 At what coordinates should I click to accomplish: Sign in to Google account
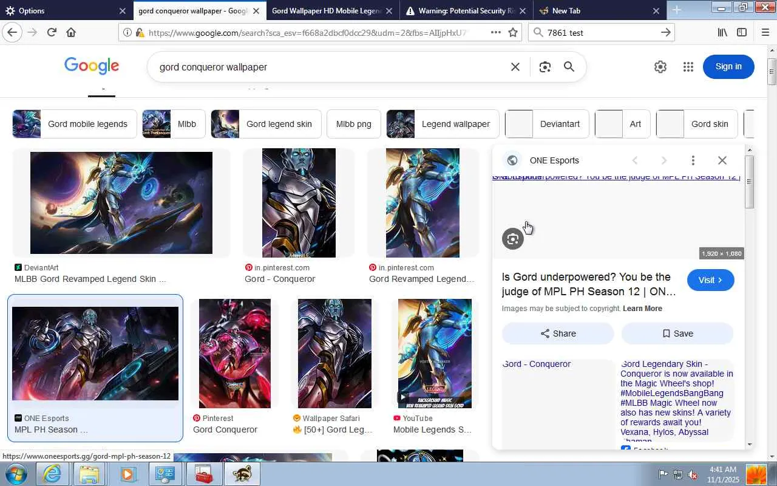(x=728, y=67)
